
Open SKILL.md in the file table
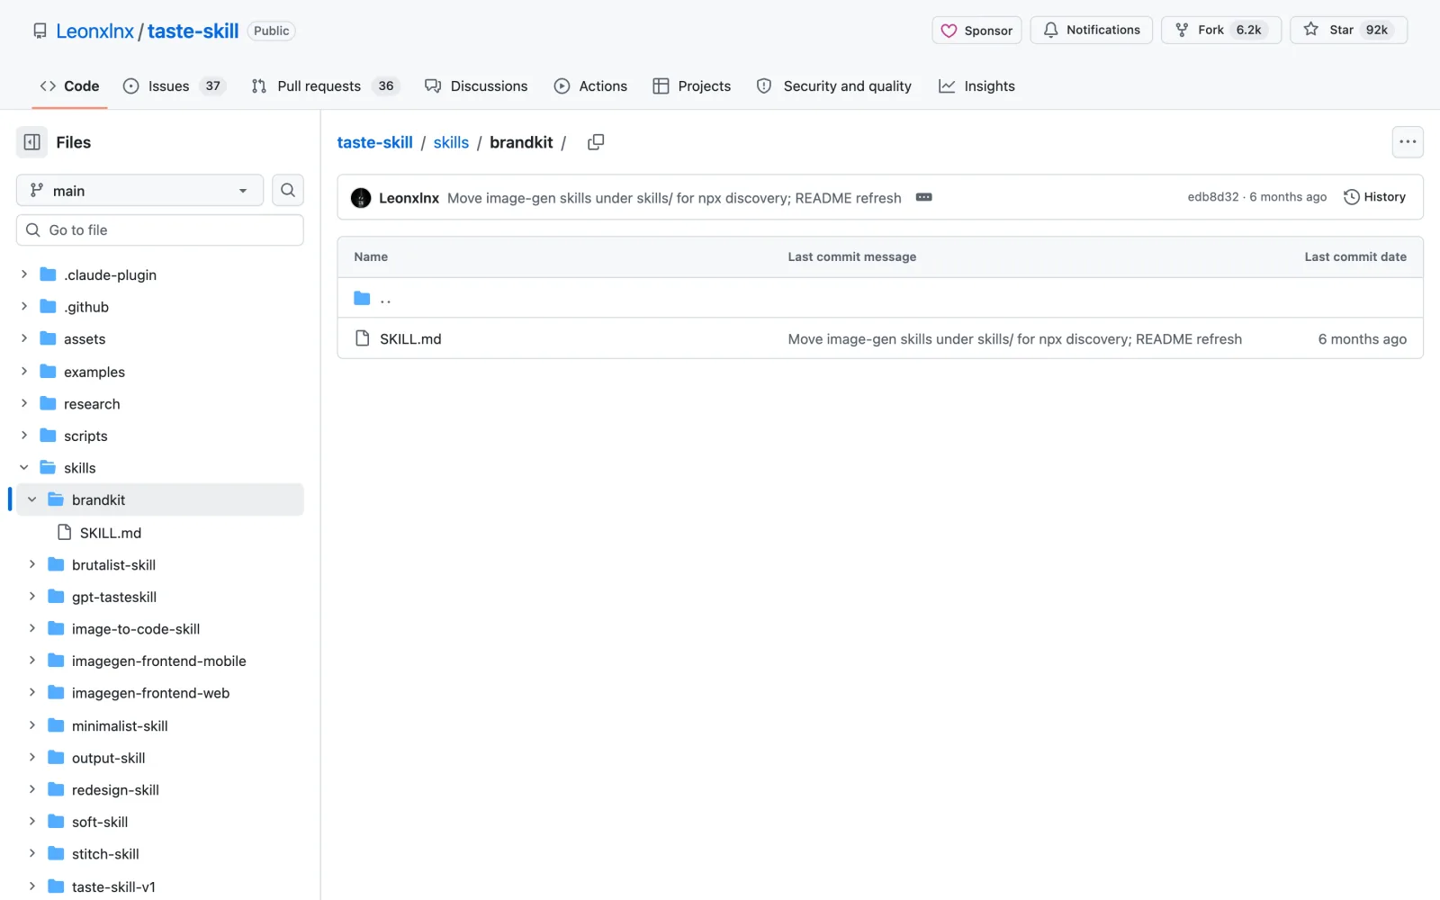click(410, 339)
